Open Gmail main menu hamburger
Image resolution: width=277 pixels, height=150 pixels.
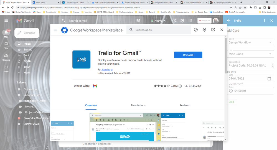tap(6, 21)
